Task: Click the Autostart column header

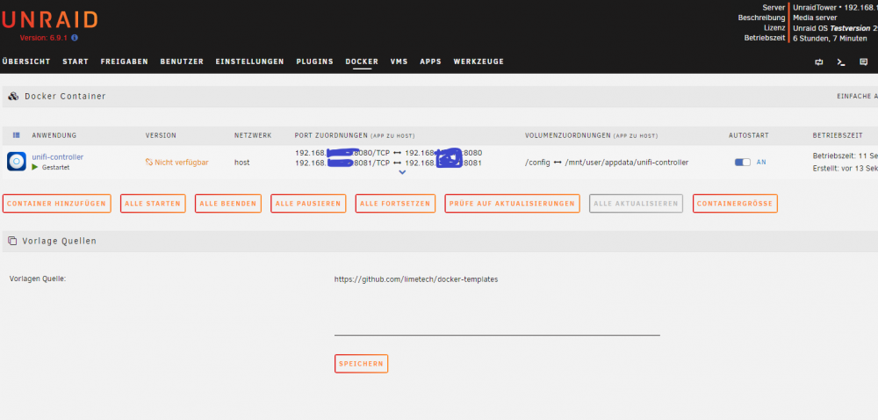Action: click(x=749, y=135)
